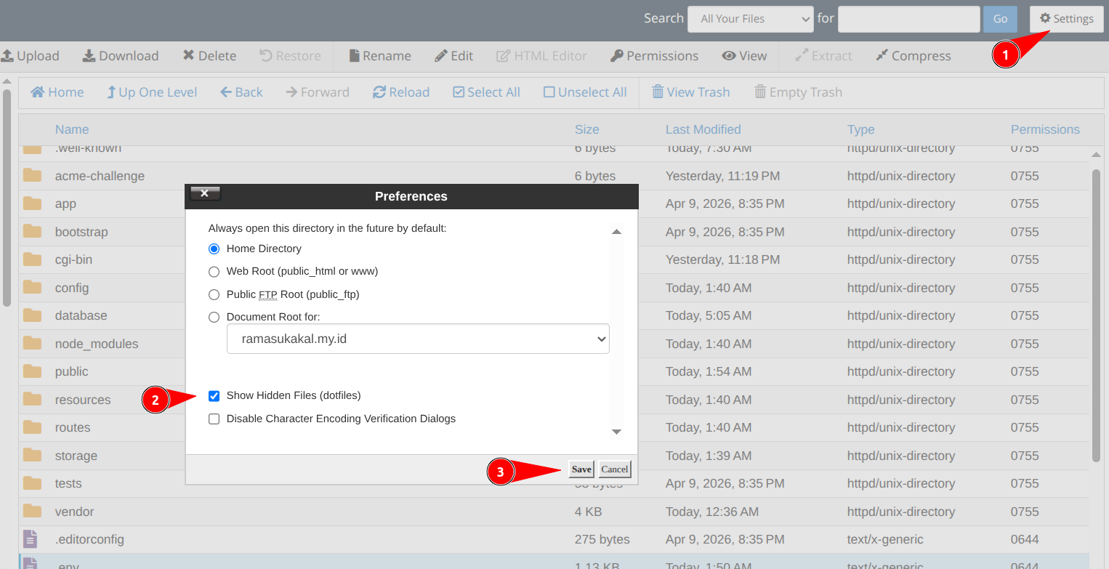The image size is (1109, 569).
Task: Select the Home Directory radio button
Action: coord(214,248)
